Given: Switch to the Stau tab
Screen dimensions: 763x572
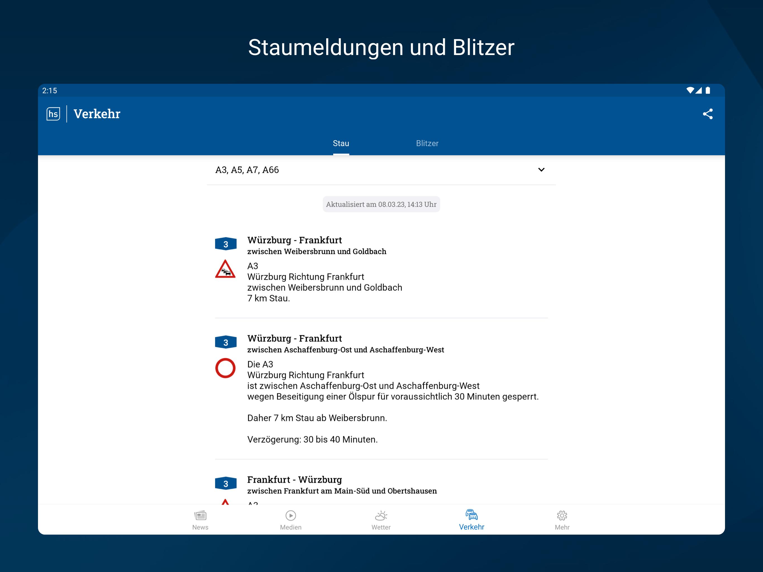Looking at the screenshot, I should pos(341,143).
